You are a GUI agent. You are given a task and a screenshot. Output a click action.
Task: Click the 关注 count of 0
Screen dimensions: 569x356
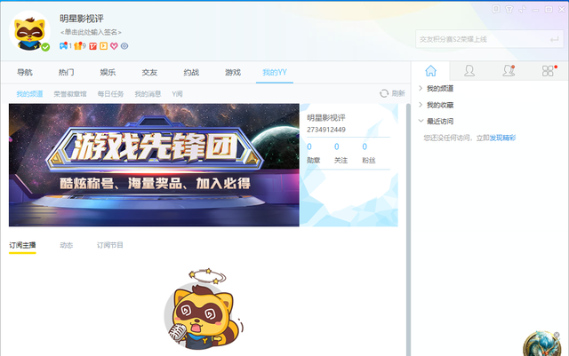(337, 146)
